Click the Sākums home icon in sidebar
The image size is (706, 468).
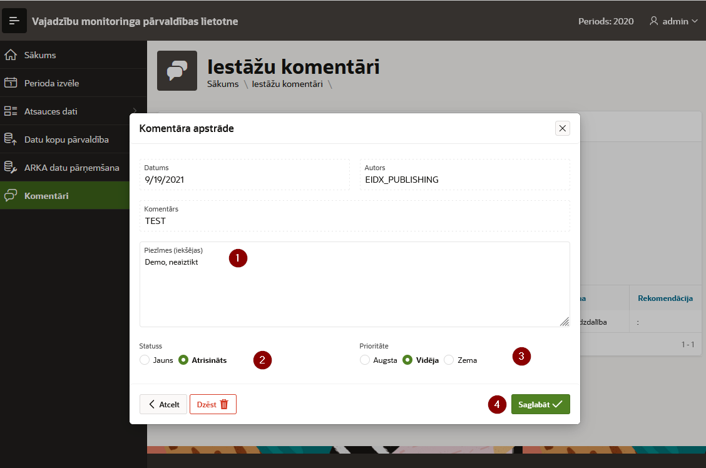tap(9, 54)
